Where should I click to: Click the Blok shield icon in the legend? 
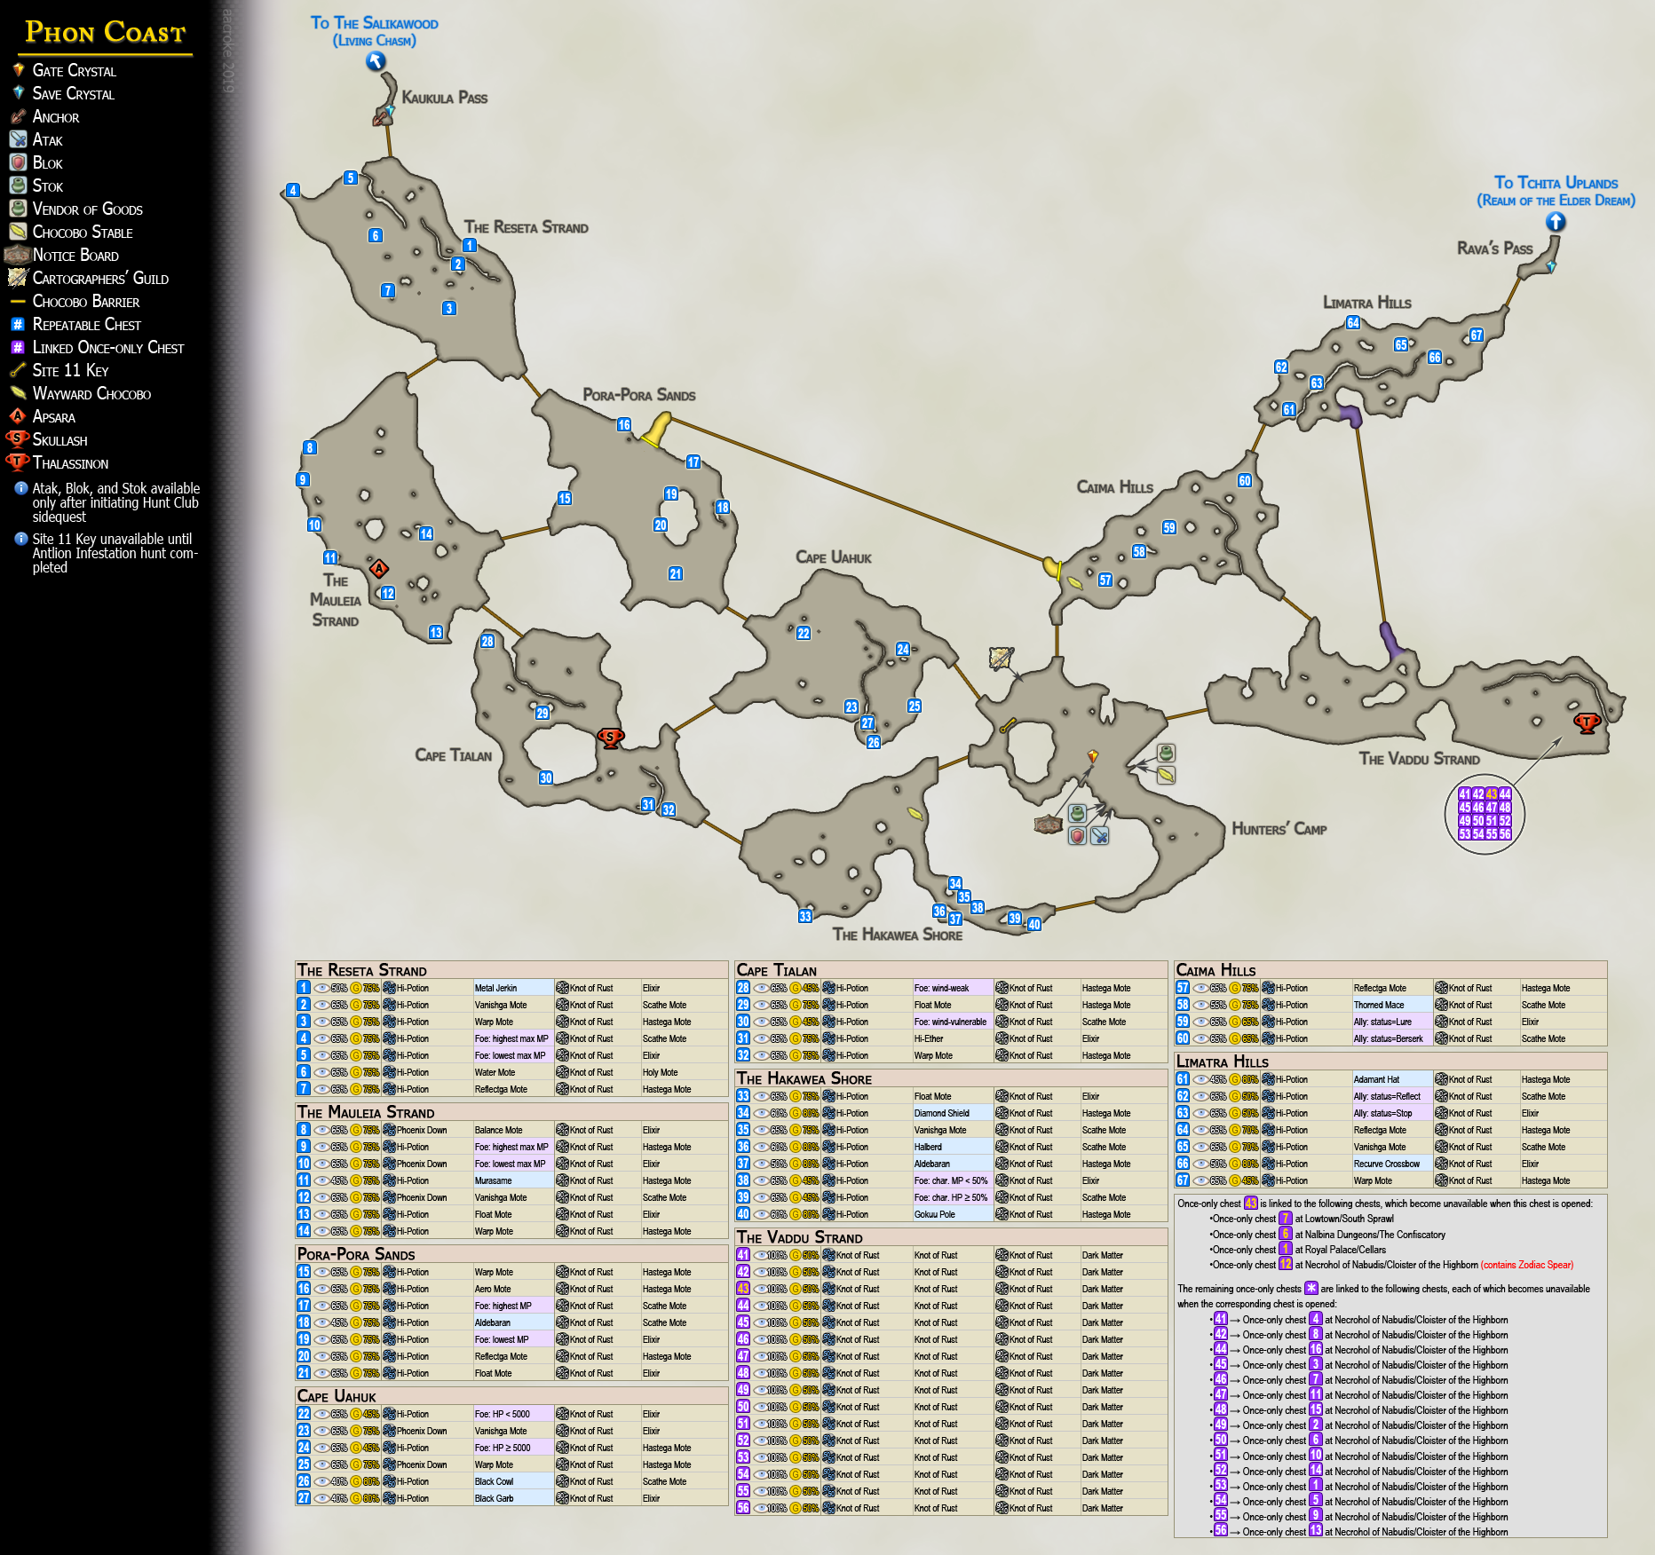[18, 162]
